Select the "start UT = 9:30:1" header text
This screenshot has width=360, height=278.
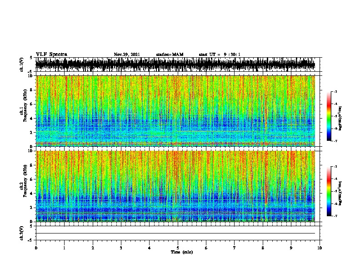point(220,55)
